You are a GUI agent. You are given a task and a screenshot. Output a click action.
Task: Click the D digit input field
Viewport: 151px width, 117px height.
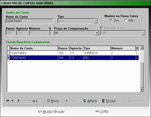[51, 33]
